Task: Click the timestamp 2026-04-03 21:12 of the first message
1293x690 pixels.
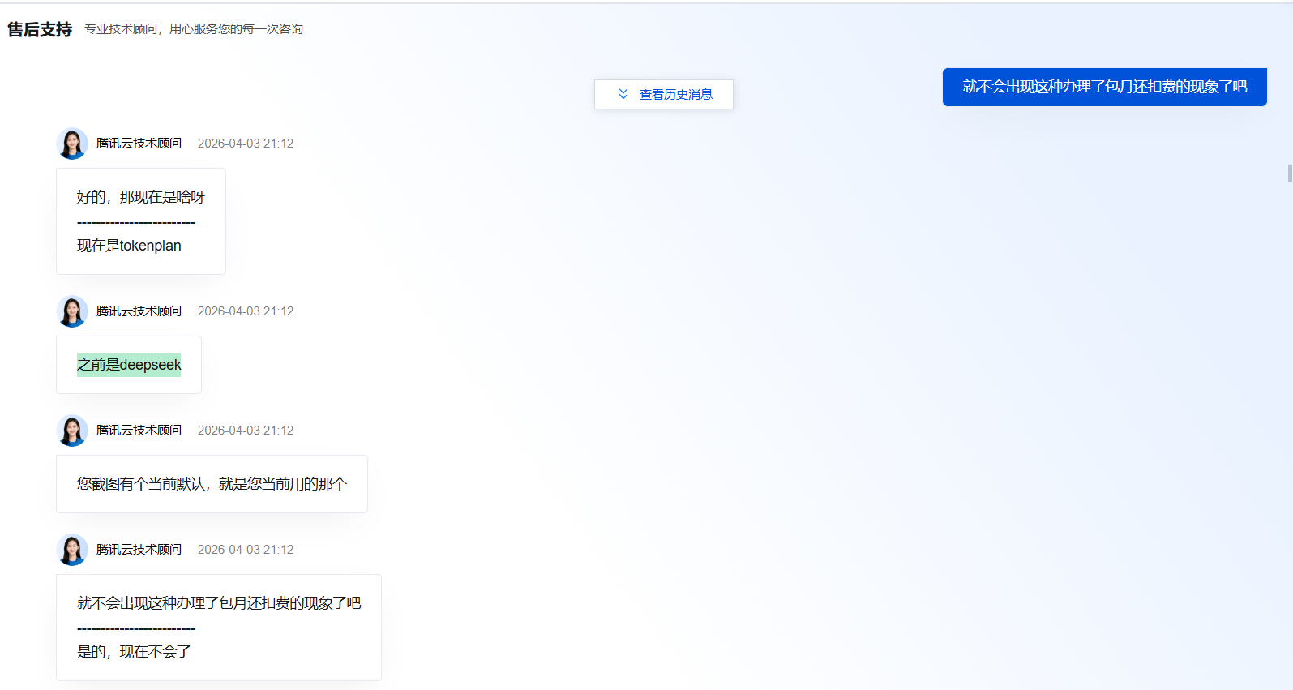Action: [x=246, y=144]
